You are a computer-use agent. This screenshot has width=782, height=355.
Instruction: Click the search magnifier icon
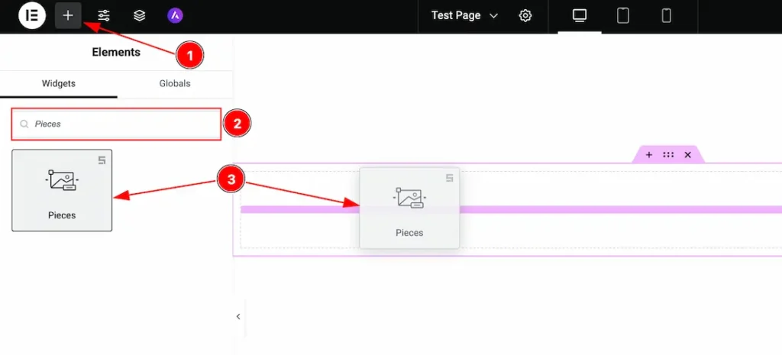(24, 124)
